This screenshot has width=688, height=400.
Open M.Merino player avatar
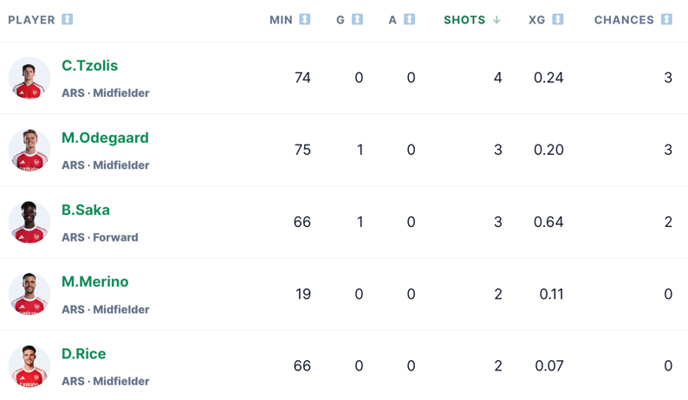click(29, 294)
